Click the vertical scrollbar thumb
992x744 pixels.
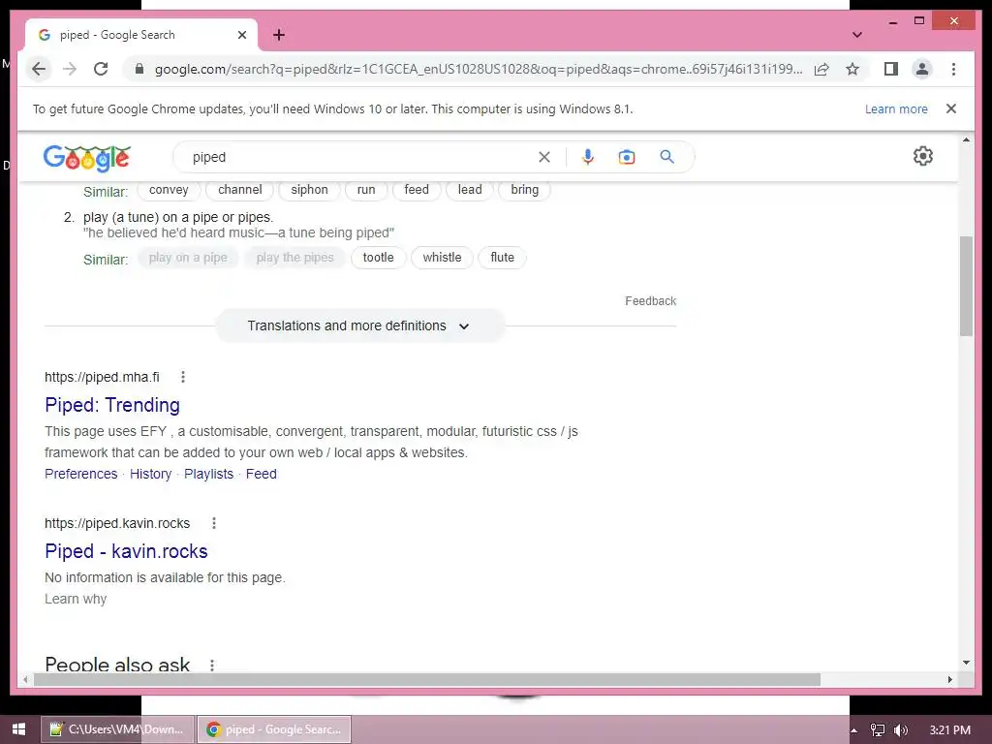click(966, 286)
